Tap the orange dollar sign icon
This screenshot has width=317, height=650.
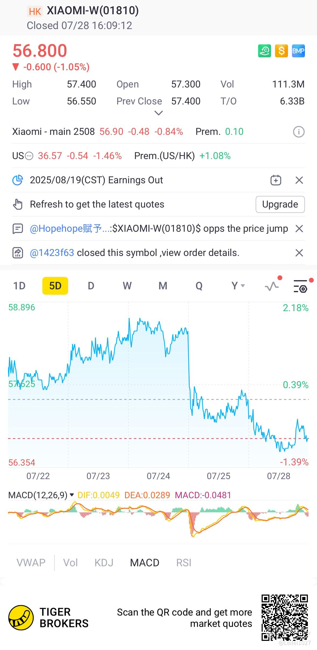click(281, 51)
